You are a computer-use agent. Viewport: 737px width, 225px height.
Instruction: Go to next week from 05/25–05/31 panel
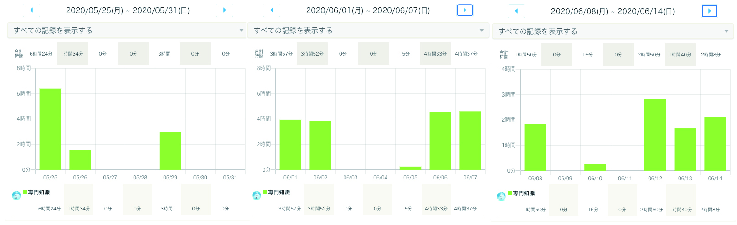225,10
